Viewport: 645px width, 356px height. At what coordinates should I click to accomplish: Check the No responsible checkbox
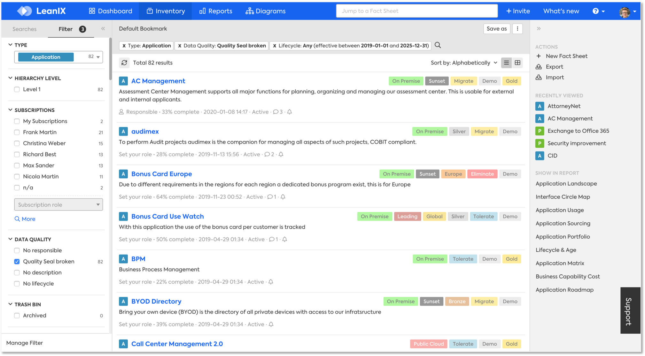pos(17,250)
